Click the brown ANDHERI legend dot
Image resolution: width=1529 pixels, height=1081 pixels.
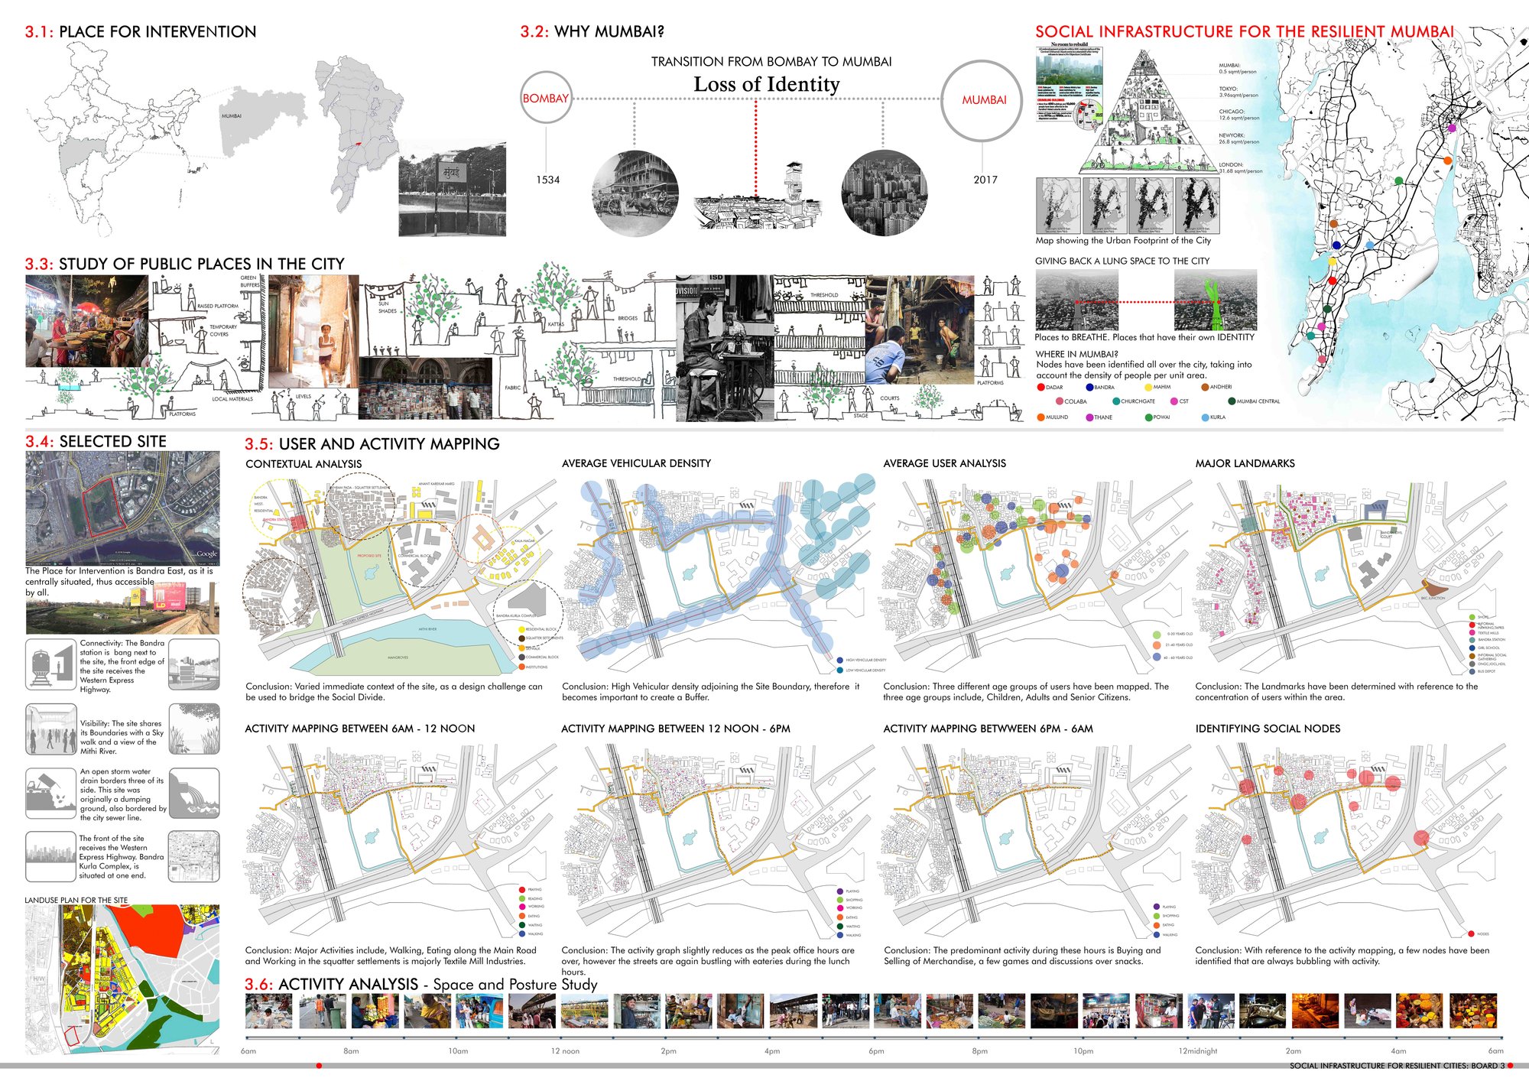point(1205,387)
